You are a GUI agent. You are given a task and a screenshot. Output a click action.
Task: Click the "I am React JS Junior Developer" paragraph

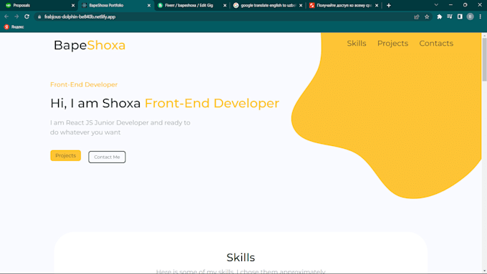point(120,127)
